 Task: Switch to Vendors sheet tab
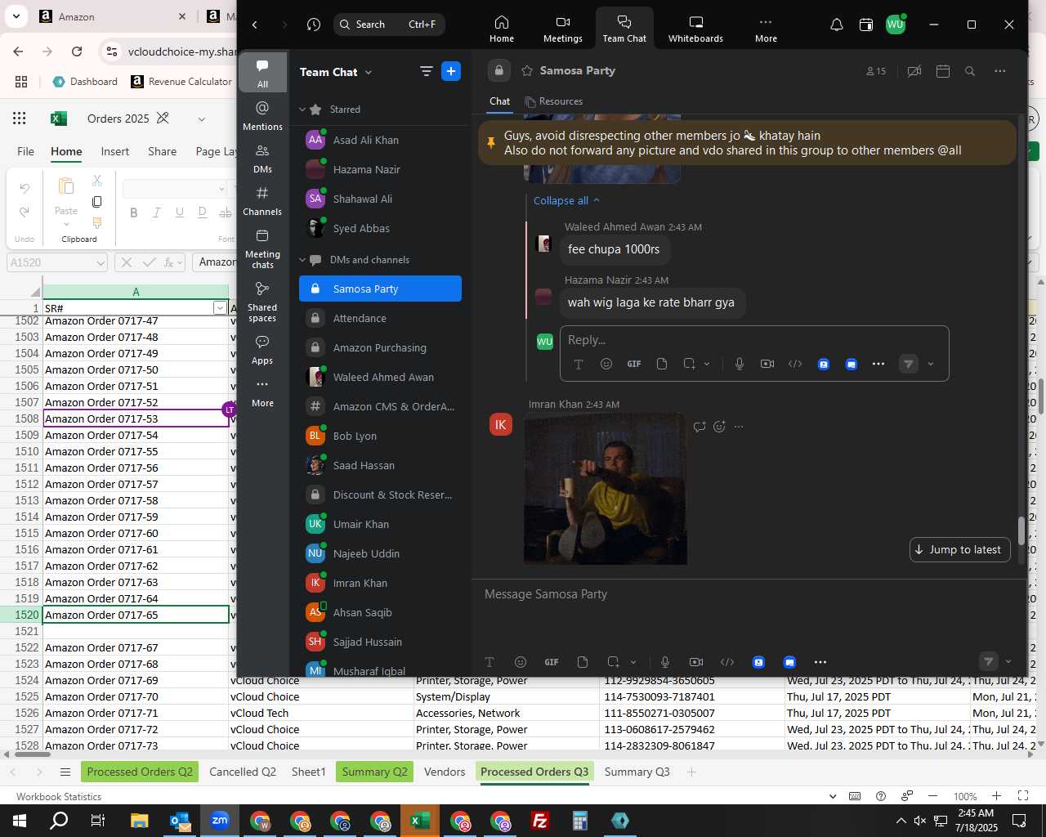tap(445, 772)
